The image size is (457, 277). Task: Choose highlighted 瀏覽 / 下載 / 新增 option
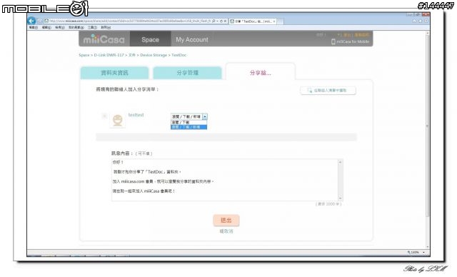[x=189, y=127]
